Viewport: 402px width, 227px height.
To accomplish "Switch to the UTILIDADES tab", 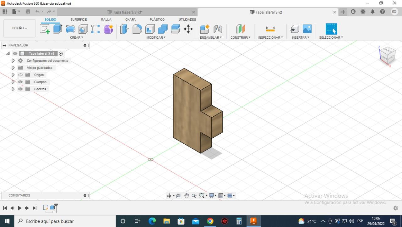I will click(x=187, y=19).
